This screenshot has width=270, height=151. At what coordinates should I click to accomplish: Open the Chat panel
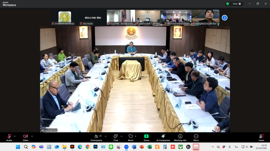[116, 138]
